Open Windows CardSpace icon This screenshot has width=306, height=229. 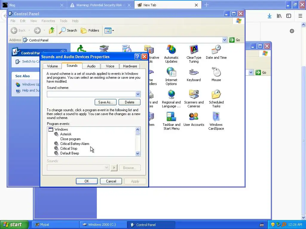click(216, 121)
